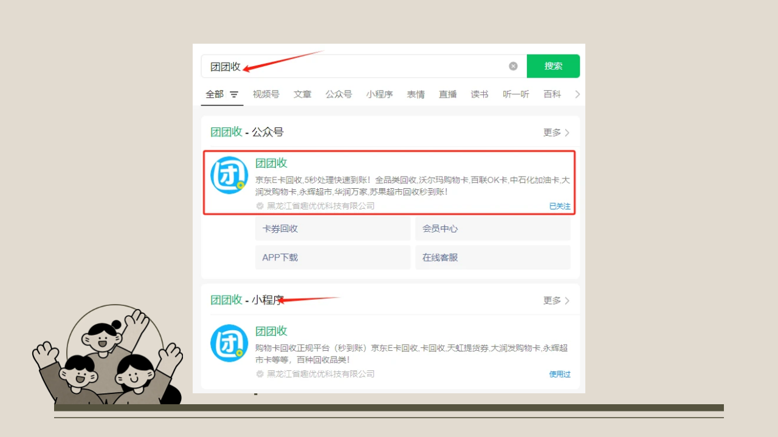Click the 团团收 - 公众号 section heading
778x437 pixels.
247,132
